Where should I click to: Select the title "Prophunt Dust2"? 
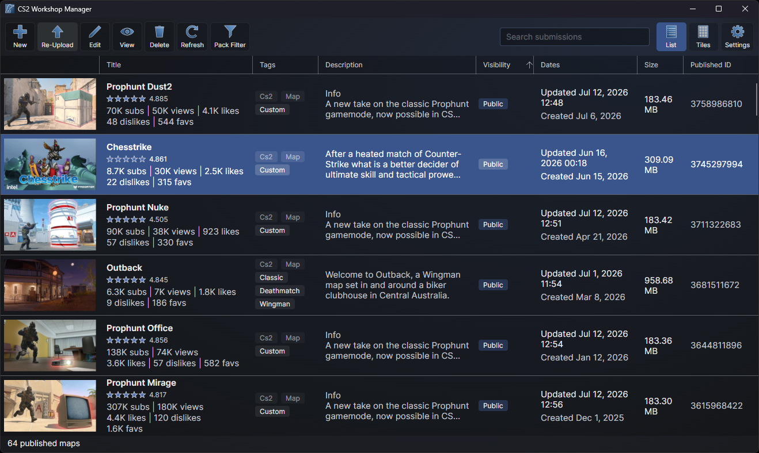point(139,87)
